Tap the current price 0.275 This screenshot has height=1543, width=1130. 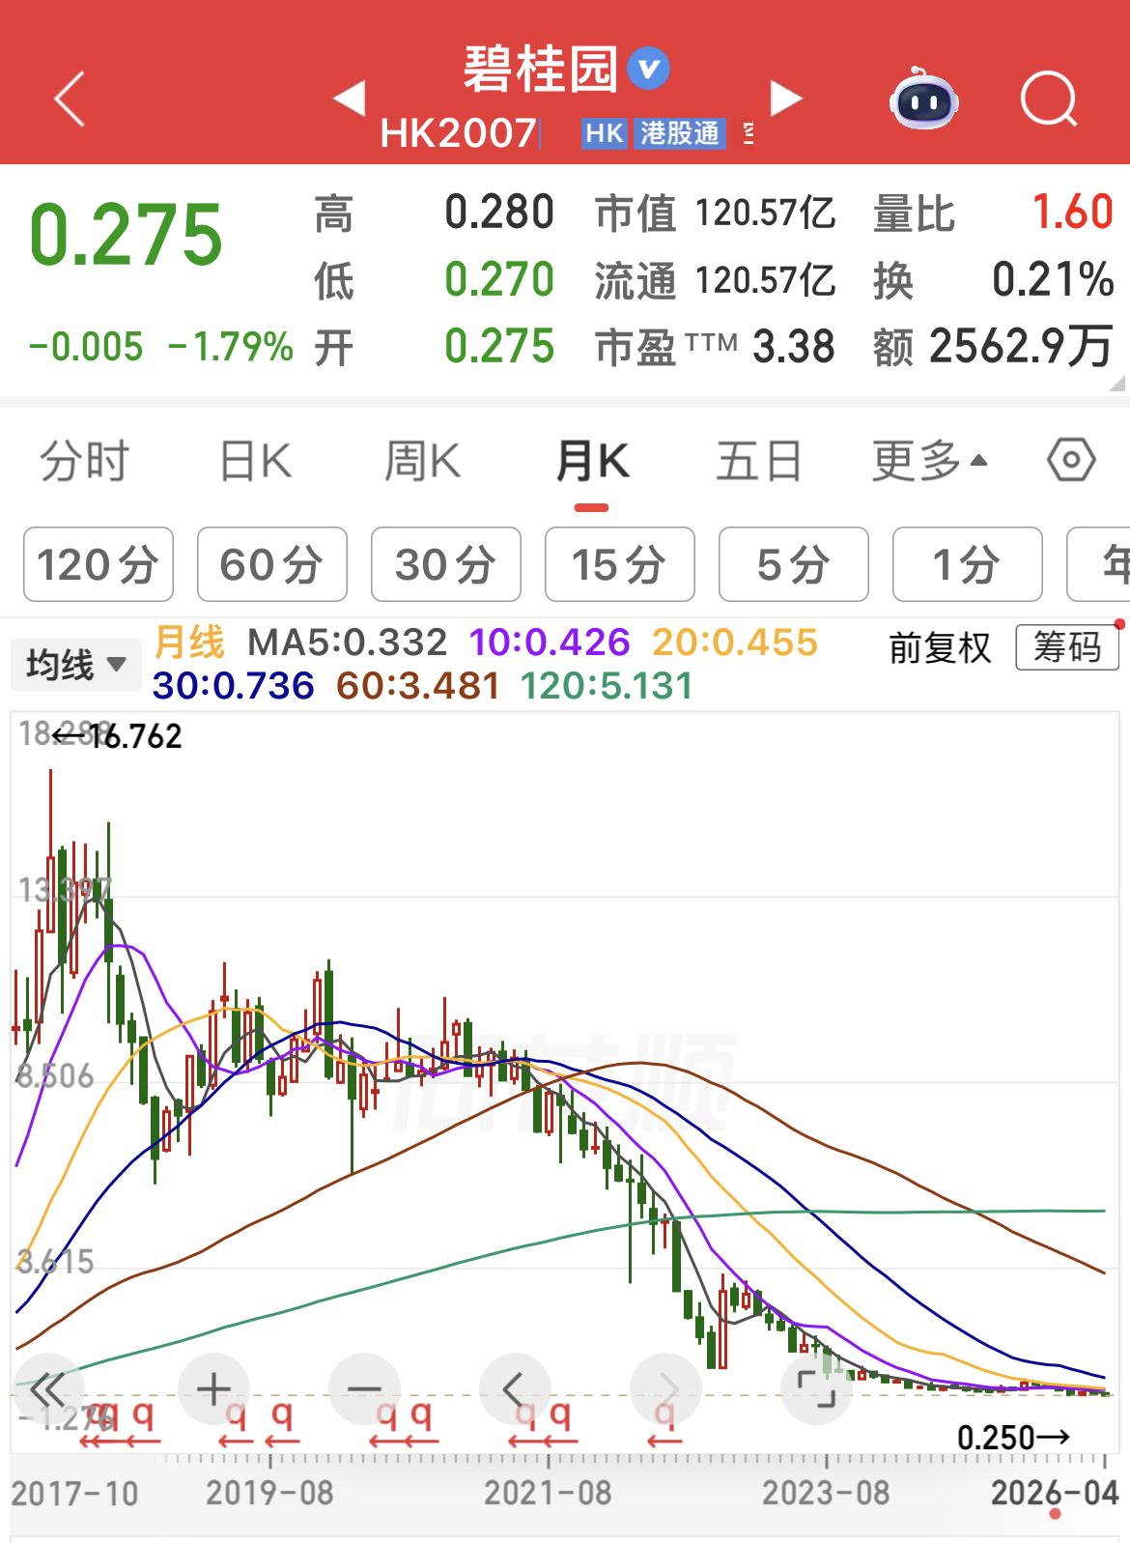coord(127,235)
